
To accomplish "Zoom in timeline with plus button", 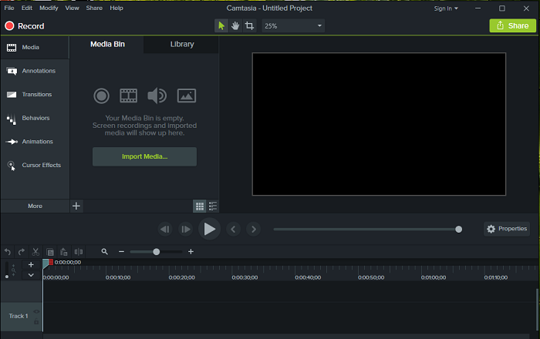I will coord(191,252).
